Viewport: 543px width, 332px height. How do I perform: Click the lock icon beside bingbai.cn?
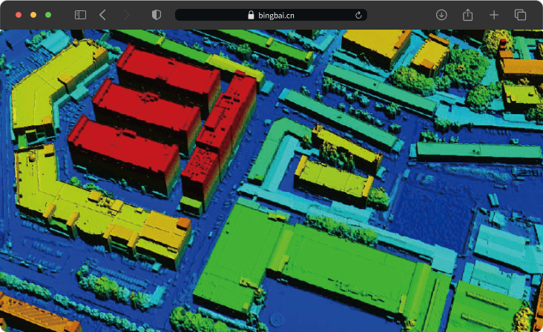(251, 15)
